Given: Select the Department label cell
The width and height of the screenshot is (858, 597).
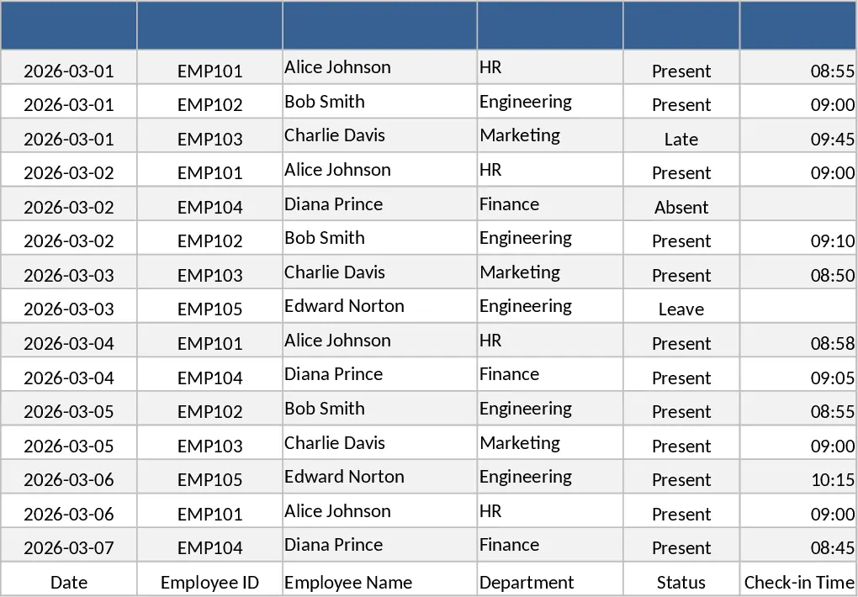Looking at the screenshot, I should click(550, 579).
